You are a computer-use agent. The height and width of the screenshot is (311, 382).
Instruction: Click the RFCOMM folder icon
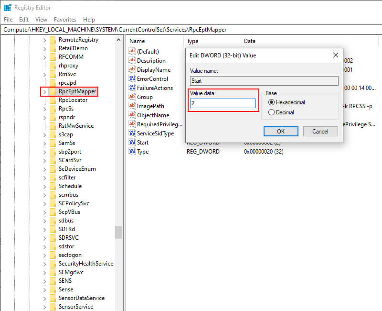[53, 57]
